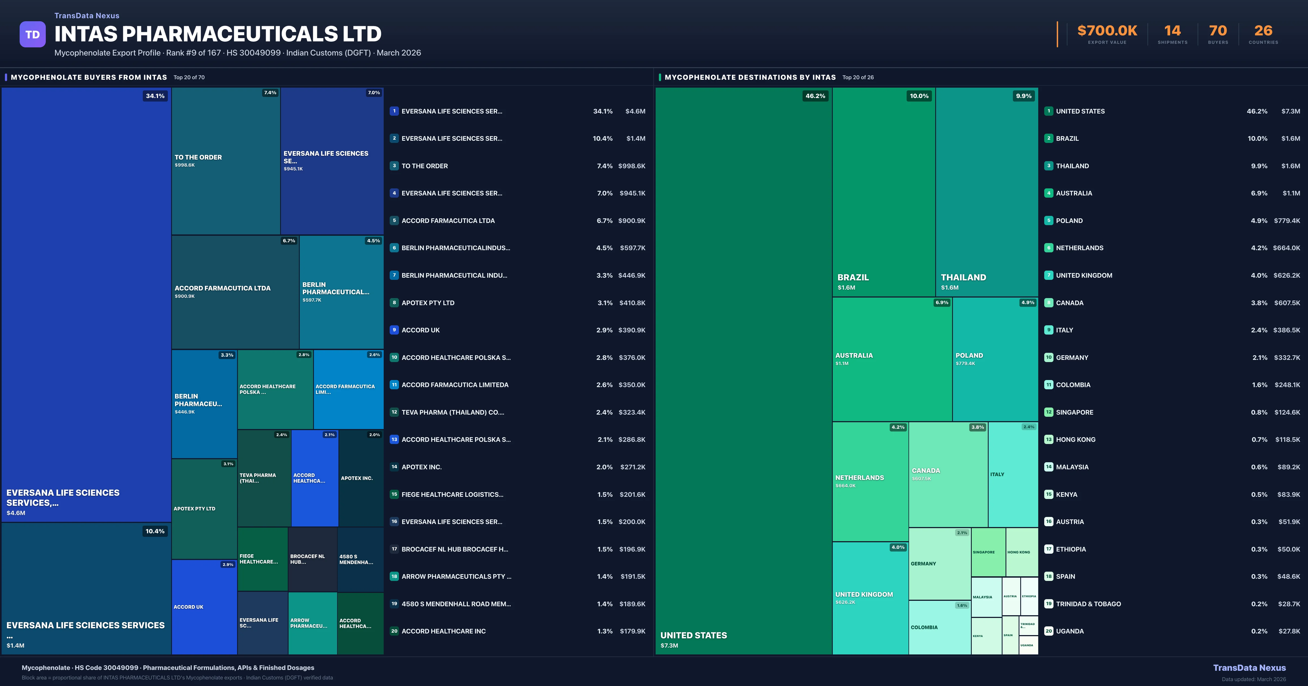Select the BRAZIL treemap block
This screenshot has height=686, width=1308.
click(883, 193)
